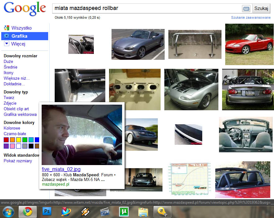The width and height of the screenshot is (274, 218).
Task: Pick the yellow color swatch
Action: [x=19, y=140]
